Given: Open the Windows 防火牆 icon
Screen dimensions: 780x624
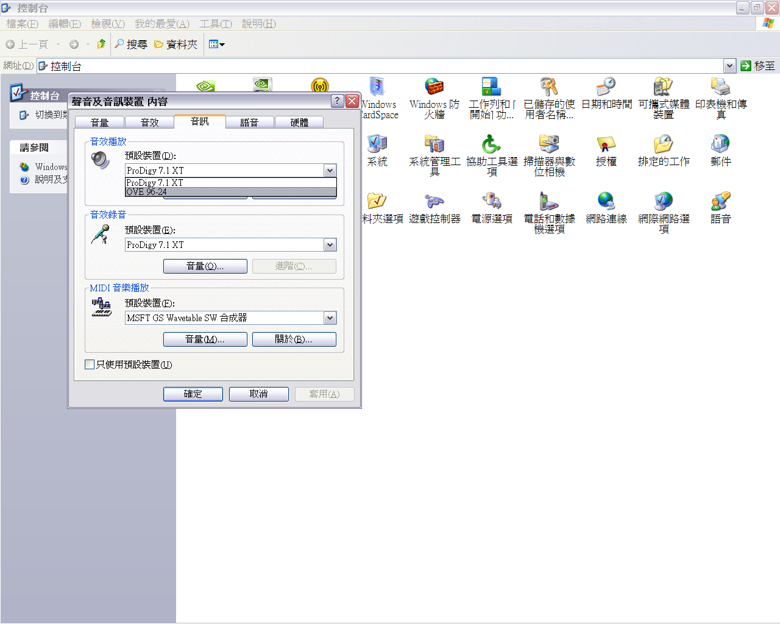Looking at the screenshot, I should pos(434,97).
